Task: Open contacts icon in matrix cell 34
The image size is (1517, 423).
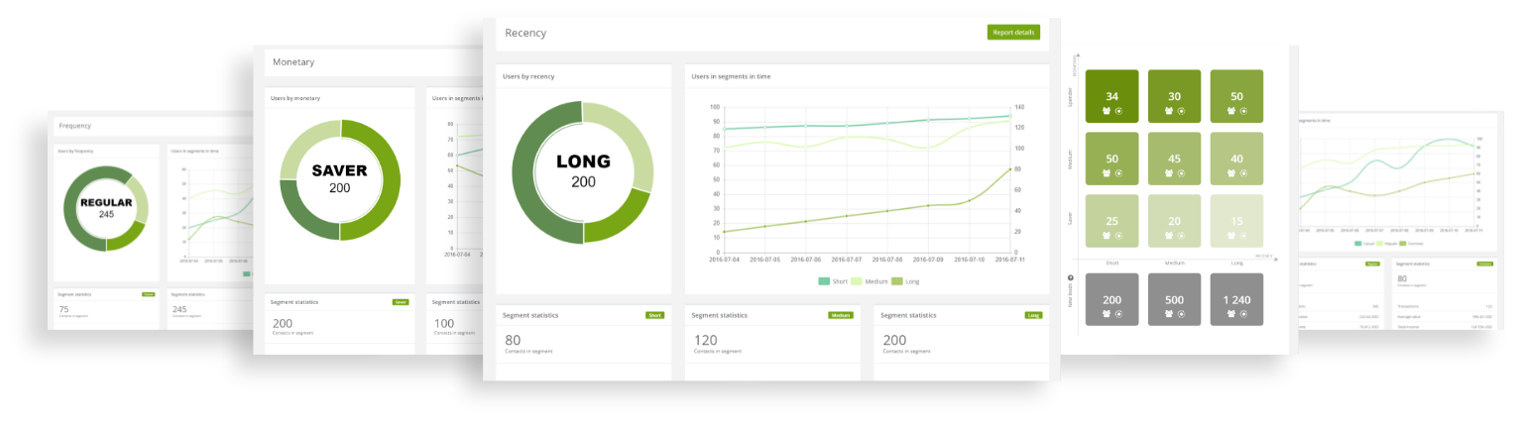Action: pyautogui.click(x=1107, y=112)
